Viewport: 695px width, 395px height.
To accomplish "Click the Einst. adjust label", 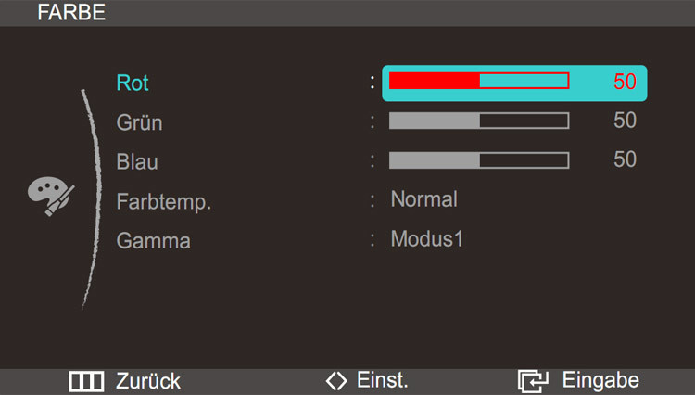I will [x=382, y=380].
